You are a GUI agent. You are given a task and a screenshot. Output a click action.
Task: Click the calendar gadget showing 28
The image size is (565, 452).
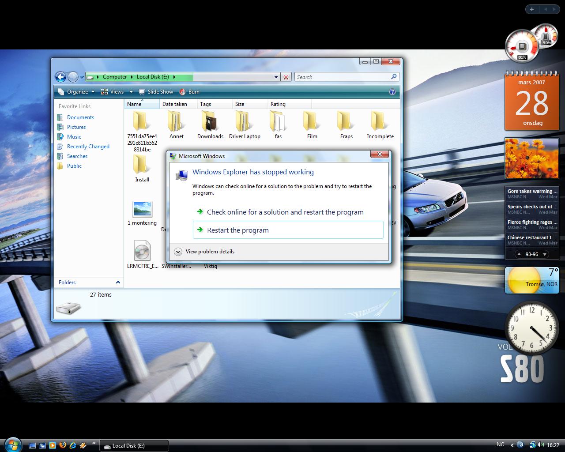(532, 102)
